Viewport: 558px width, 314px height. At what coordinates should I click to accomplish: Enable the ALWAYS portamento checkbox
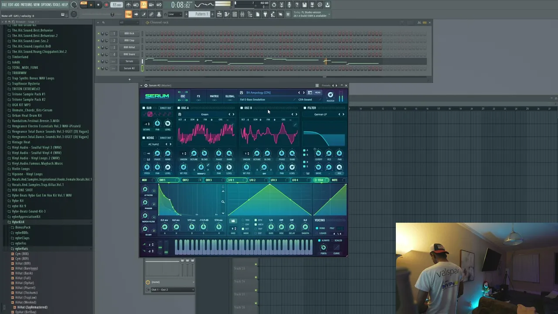pos(319,240)
